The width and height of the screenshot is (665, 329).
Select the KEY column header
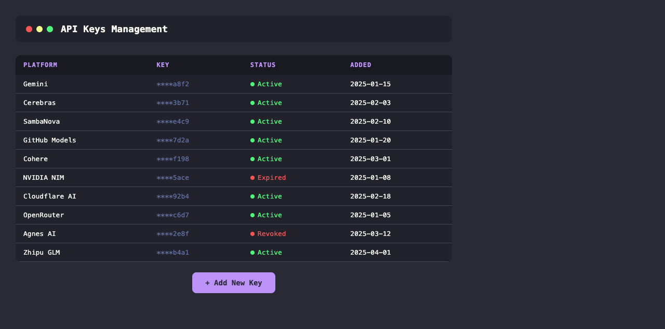(x=163, y=65)
